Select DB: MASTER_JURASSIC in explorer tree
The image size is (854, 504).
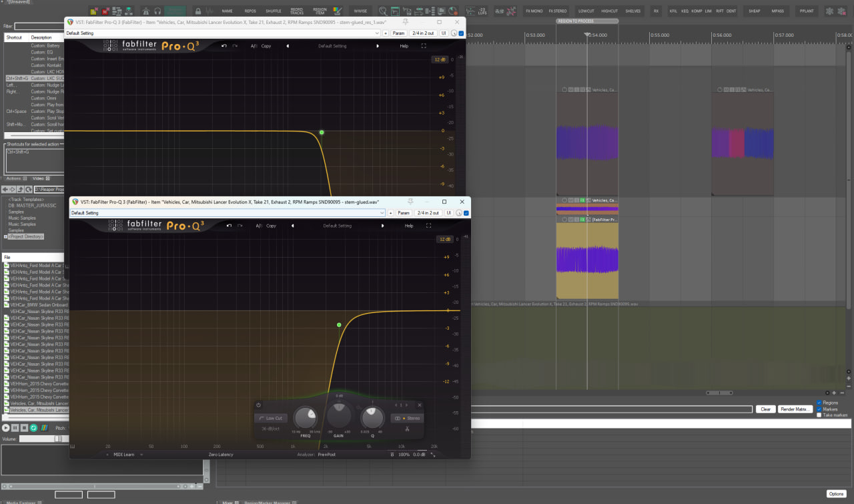pyautogui.click(x=33, y=206)
